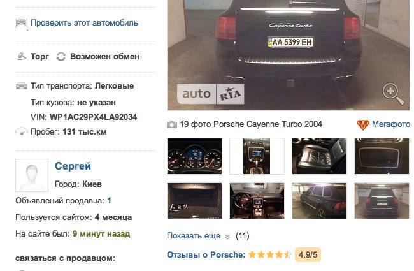The height and width of the screenshot is (271, 414).
Task: Open the side view car thumbnail
Action: pyautogui.click(x=319, y=201)
